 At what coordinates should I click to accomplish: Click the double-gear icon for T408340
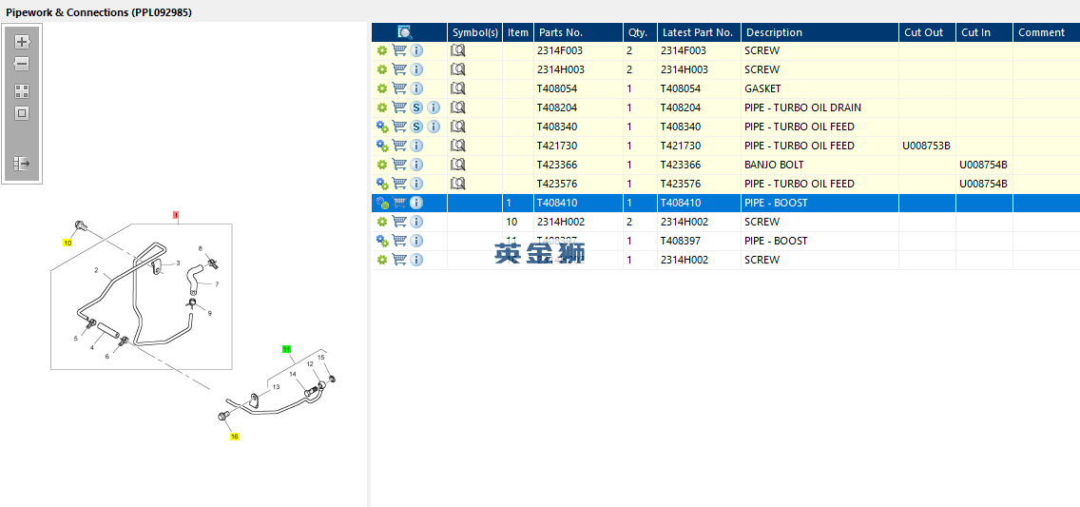click(382, 127)
